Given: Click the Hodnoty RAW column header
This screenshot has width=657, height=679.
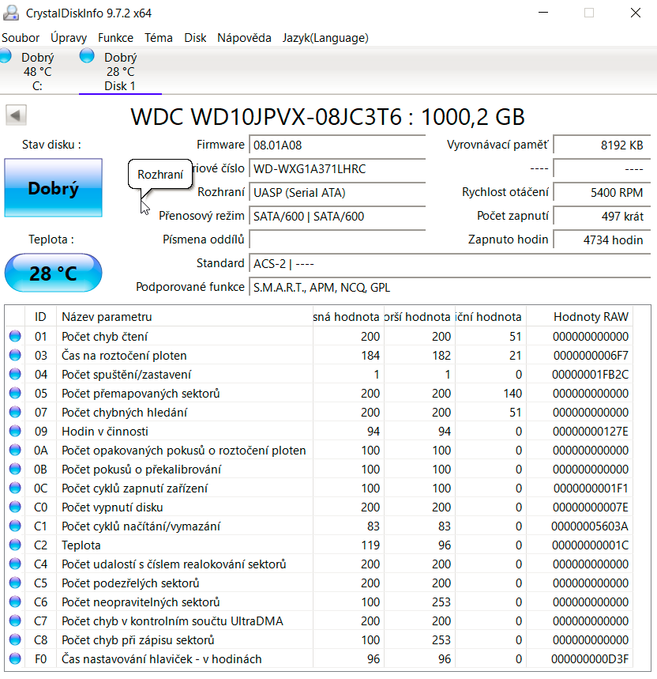Looking at the screenshot, I should (x=579, y=317).
